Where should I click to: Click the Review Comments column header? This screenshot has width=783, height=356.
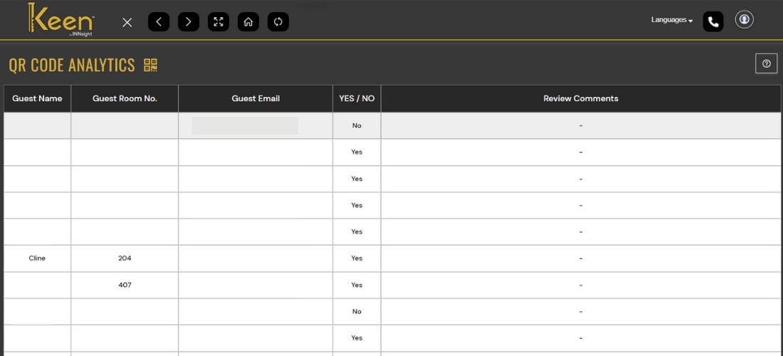[x=581, y=99]
